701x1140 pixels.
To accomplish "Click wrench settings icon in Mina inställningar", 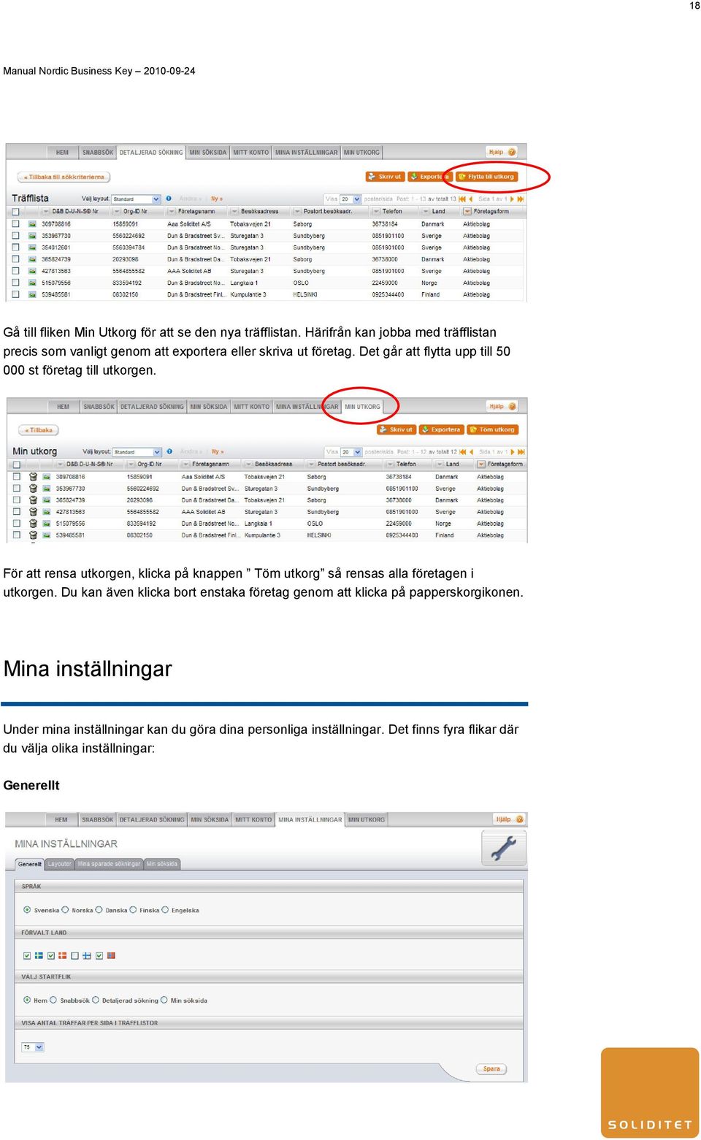I will click(x=504, y=848).
